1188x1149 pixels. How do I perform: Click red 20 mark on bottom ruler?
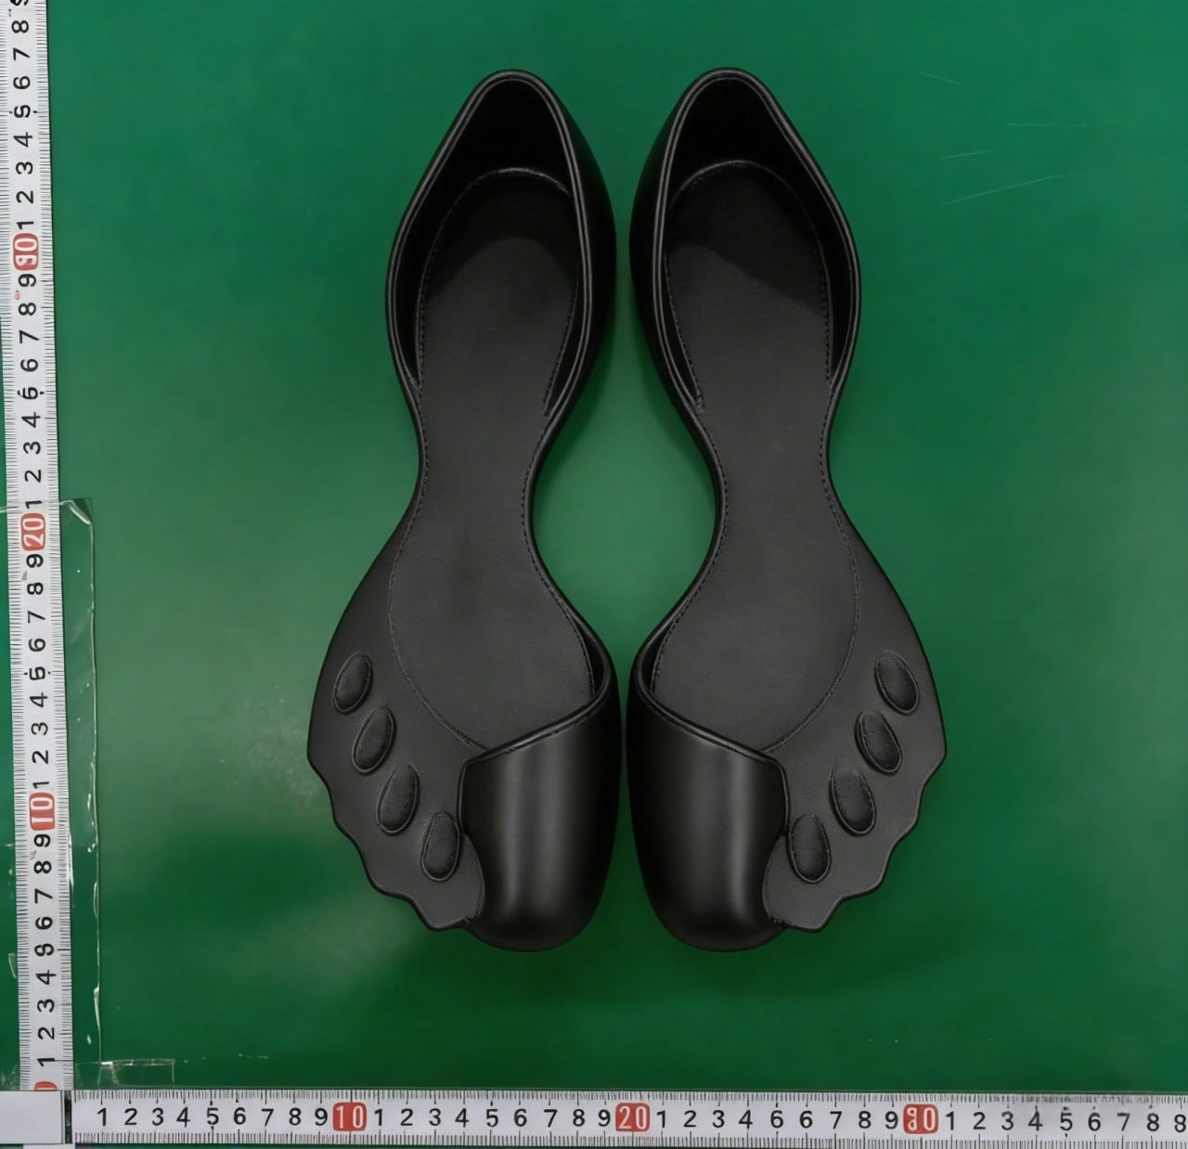[x=632, y=1118]
